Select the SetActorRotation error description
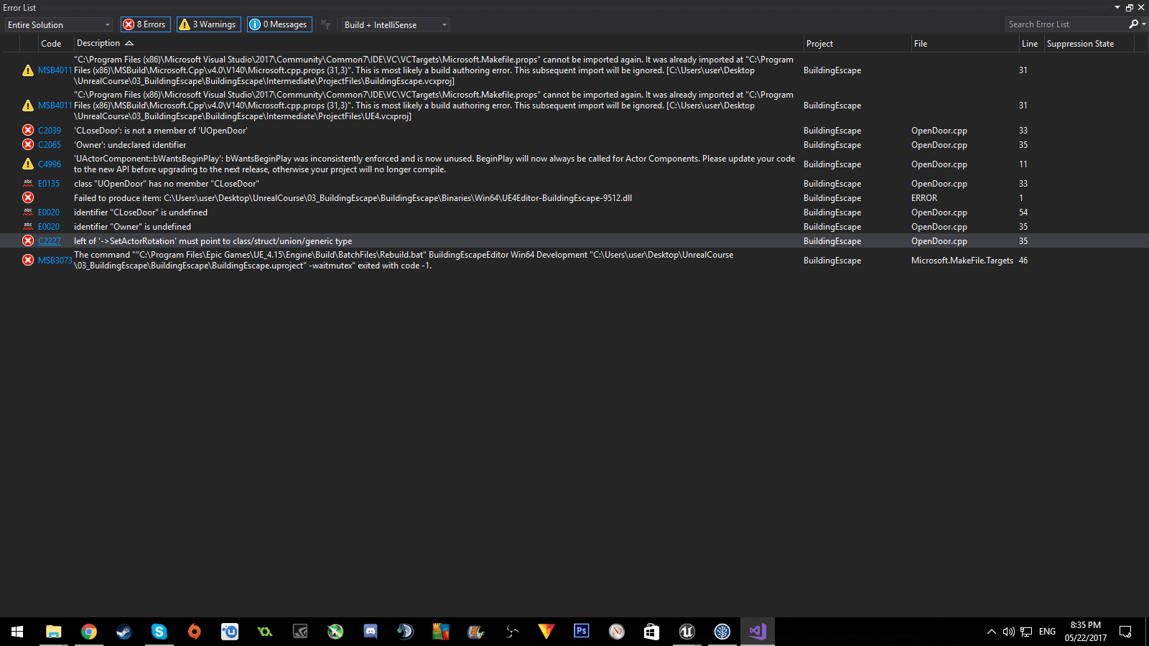This screenshot has height=646, width=1149. click(213, 241)
